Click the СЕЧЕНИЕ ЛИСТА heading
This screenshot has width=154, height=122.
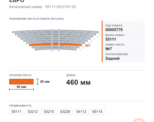pyautogui.click(x=20, y=75)
